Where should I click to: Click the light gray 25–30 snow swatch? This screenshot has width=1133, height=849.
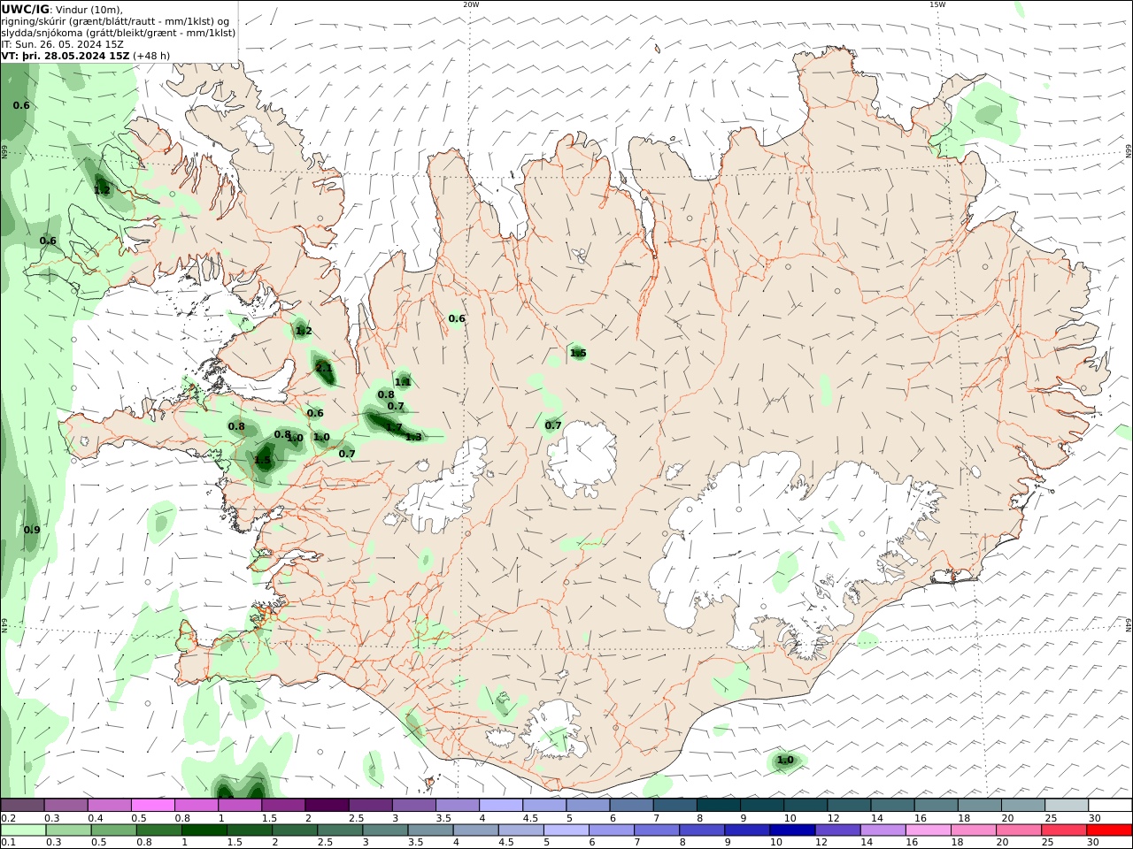1067,806
